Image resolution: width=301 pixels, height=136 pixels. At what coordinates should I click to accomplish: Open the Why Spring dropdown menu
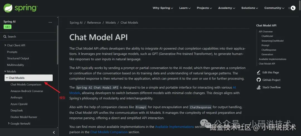click(163, 8)
